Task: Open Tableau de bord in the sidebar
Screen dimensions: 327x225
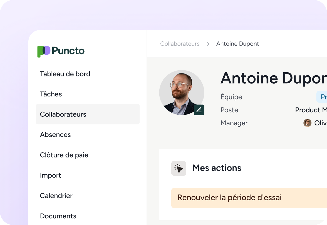Action: point(65,74)
